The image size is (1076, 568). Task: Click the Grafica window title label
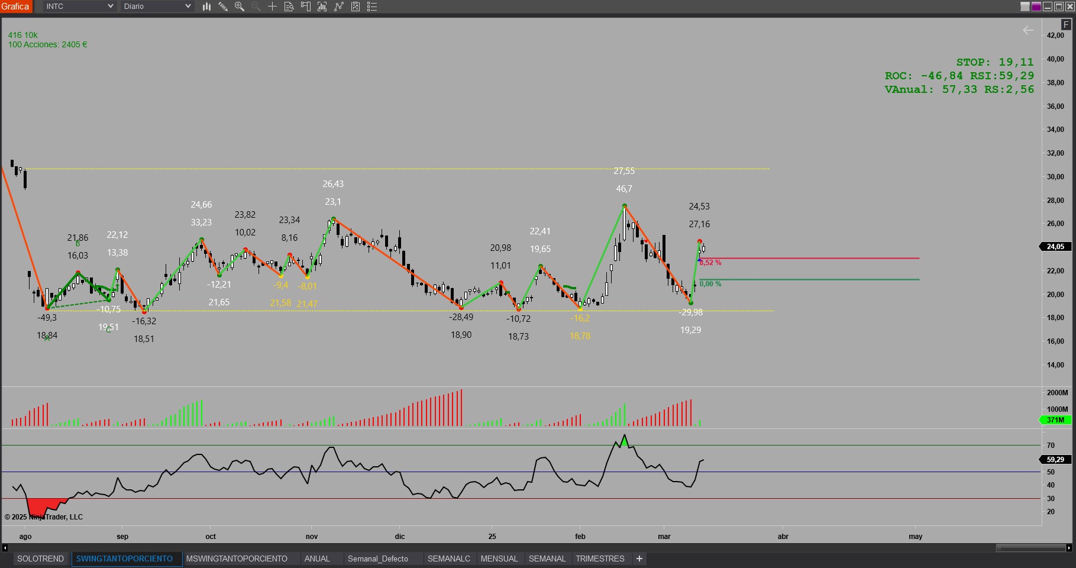click(x=15, y=7)
